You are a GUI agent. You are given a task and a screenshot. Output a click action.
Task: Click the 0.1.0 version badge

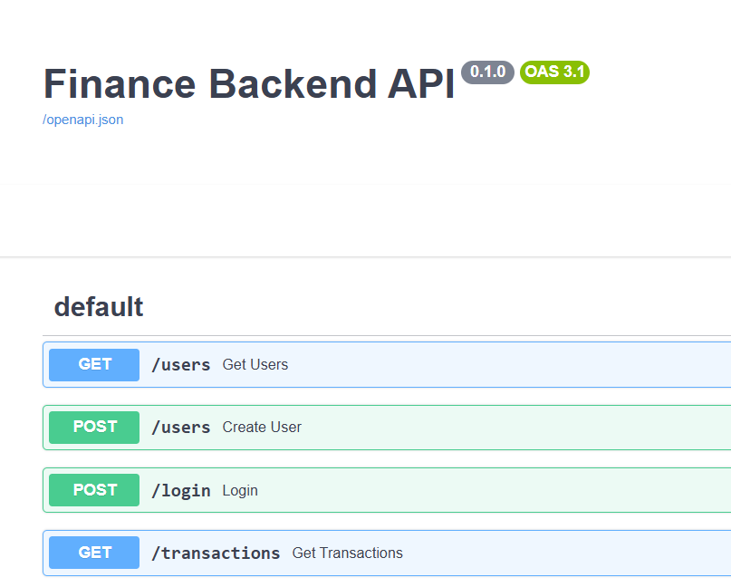coord(487,72)
